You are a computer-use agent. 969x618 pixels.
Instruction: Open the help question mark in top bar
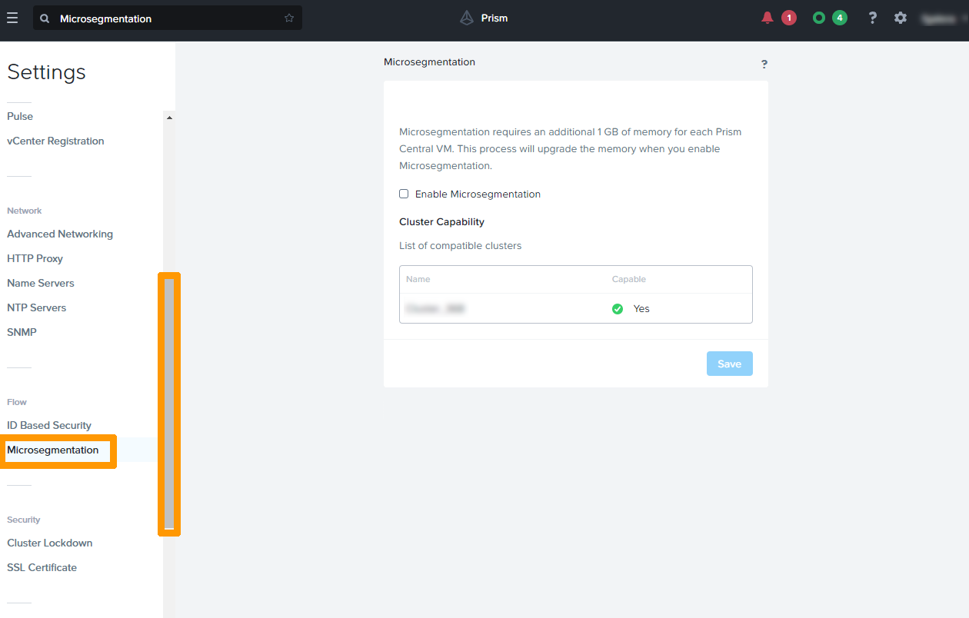click(x=872, y=18)
